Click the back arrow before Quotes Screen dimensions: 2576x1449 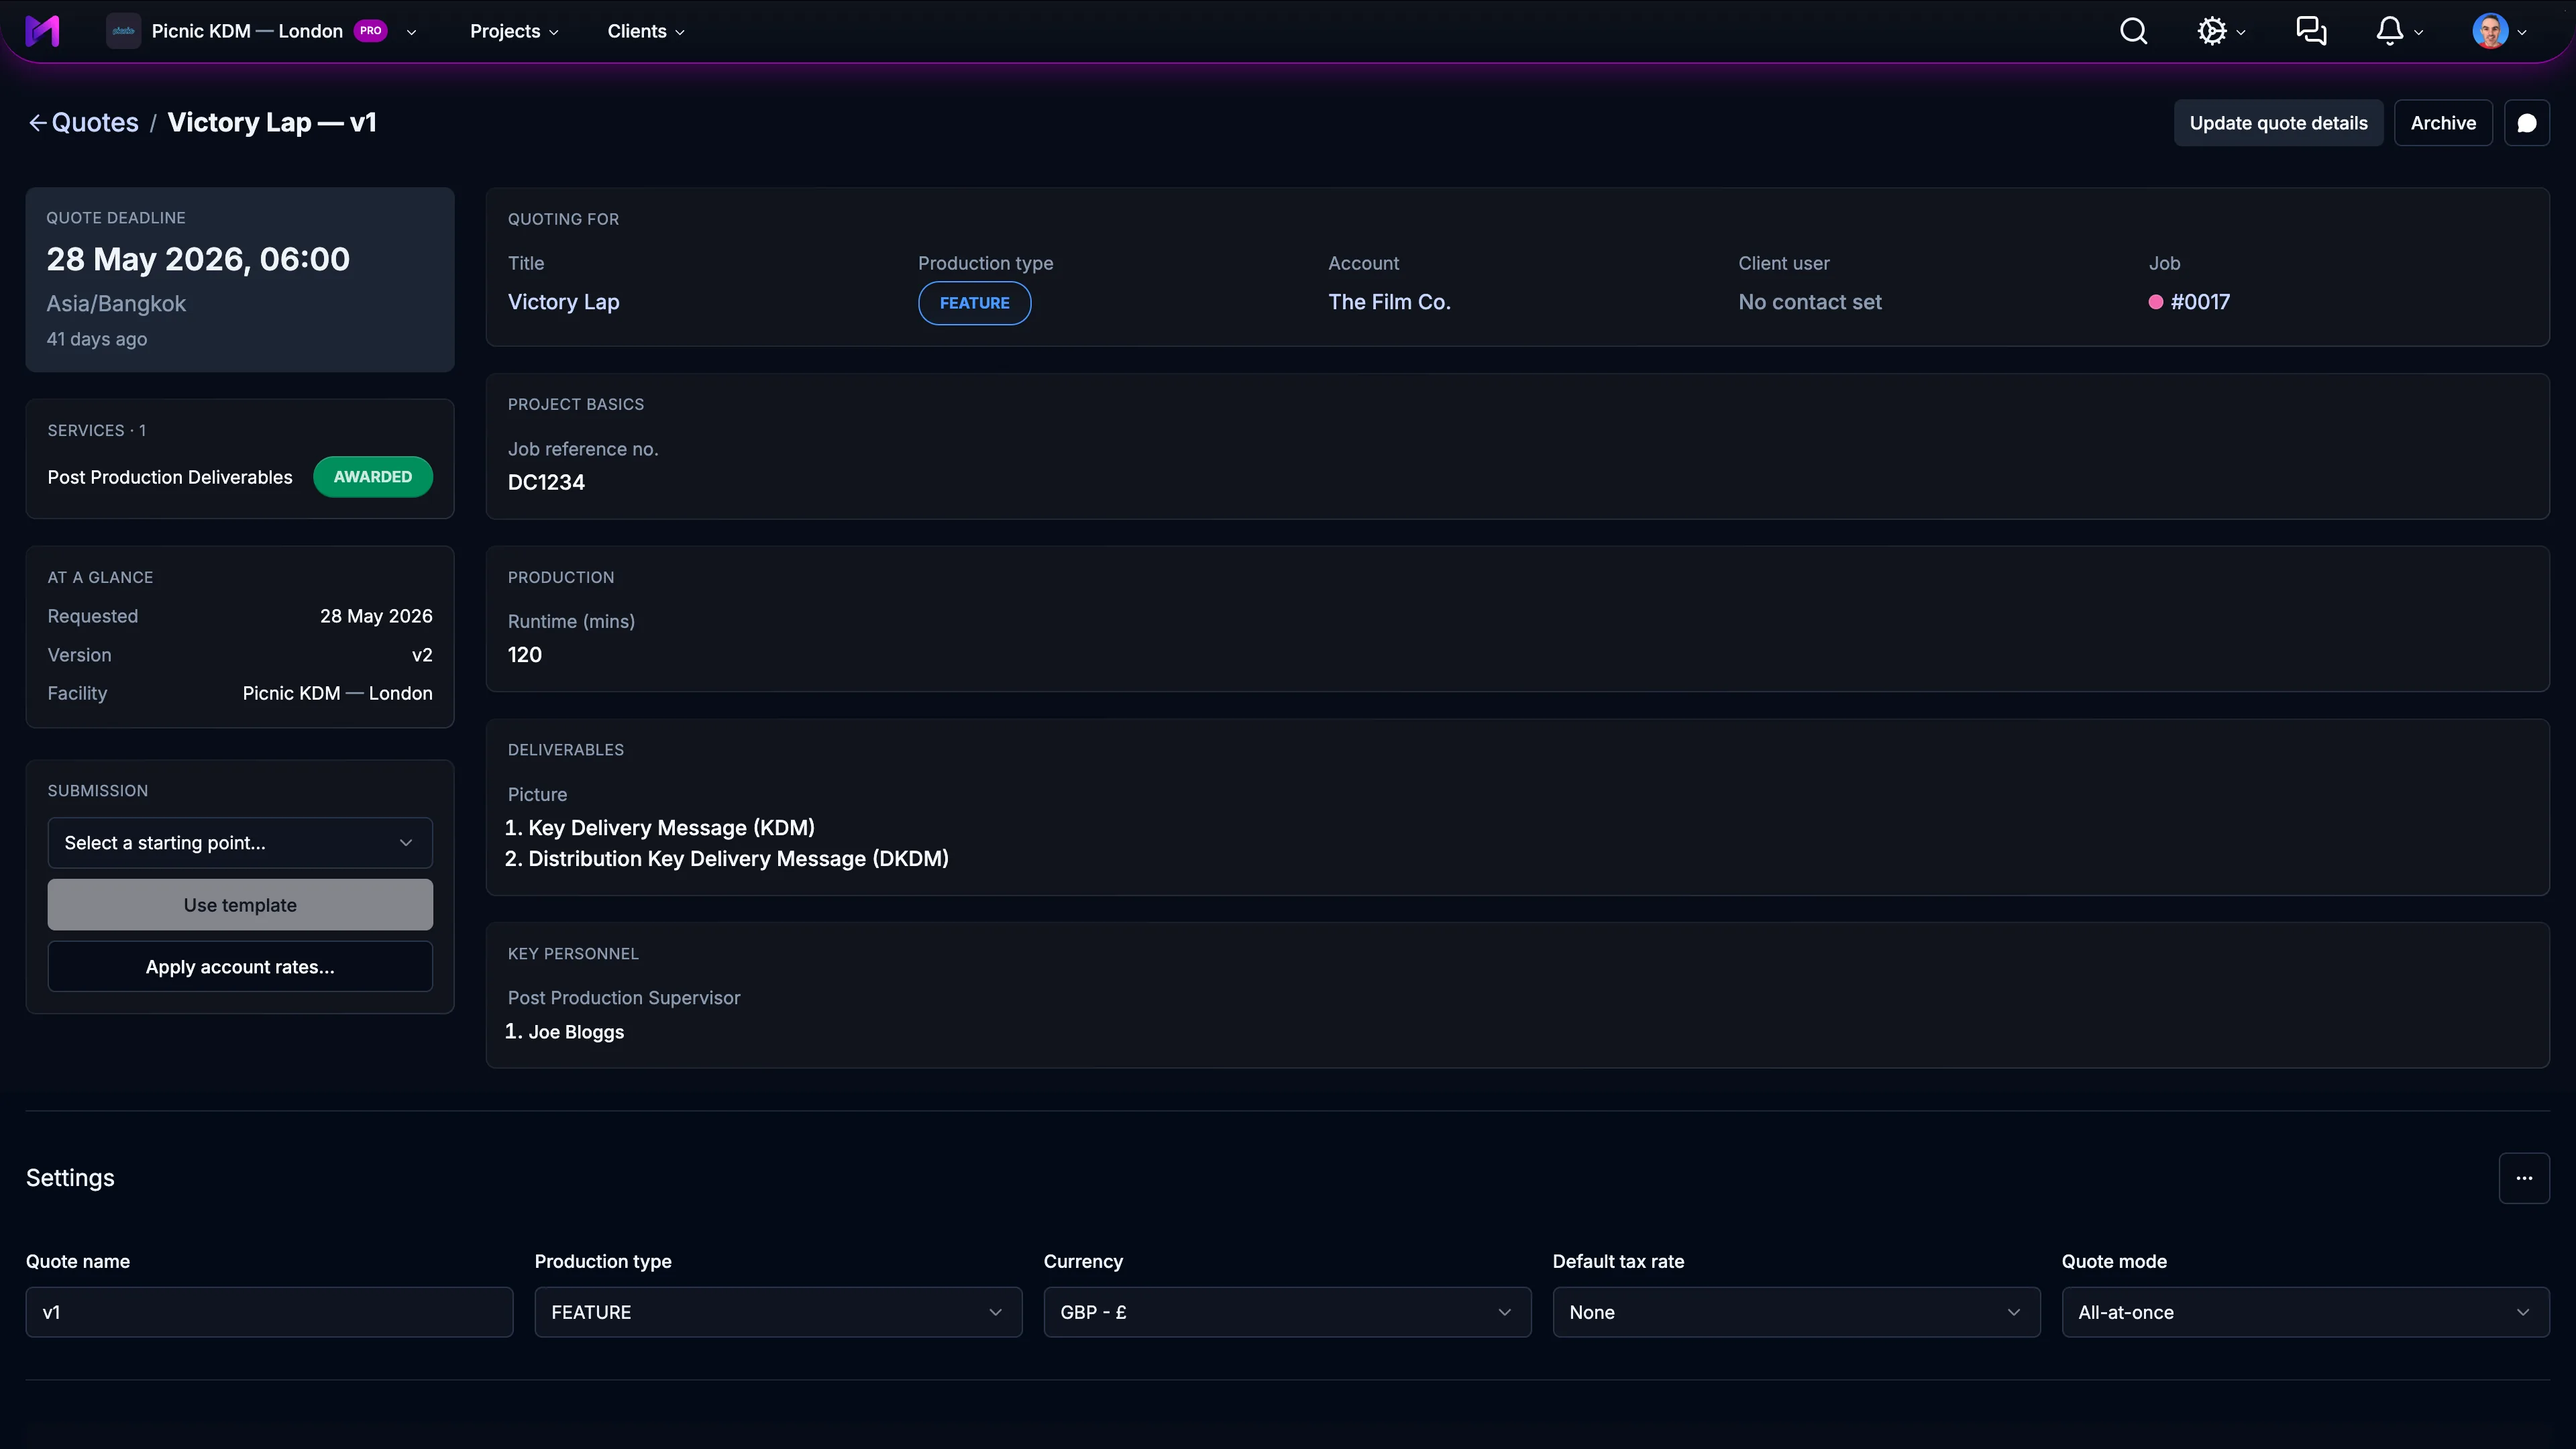(x=37, y=123)
